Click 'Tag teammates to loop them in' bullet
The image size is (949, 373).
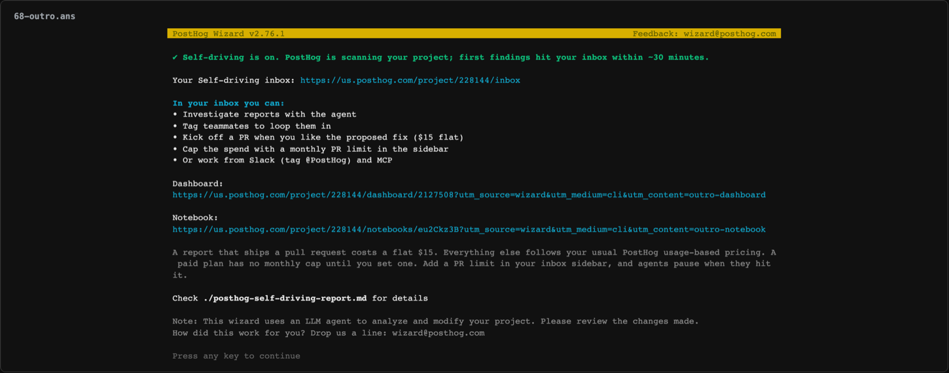tap(252, 126)
